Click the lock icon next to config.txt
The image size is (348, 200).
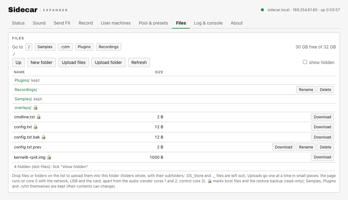click(35, 127)
